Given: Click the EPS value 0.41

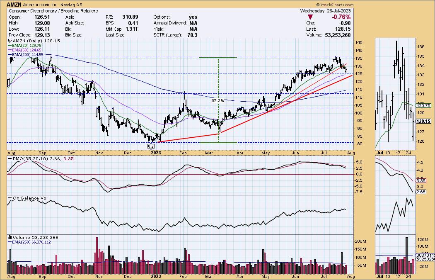Looking at the screenshot, I should [133, 23].
